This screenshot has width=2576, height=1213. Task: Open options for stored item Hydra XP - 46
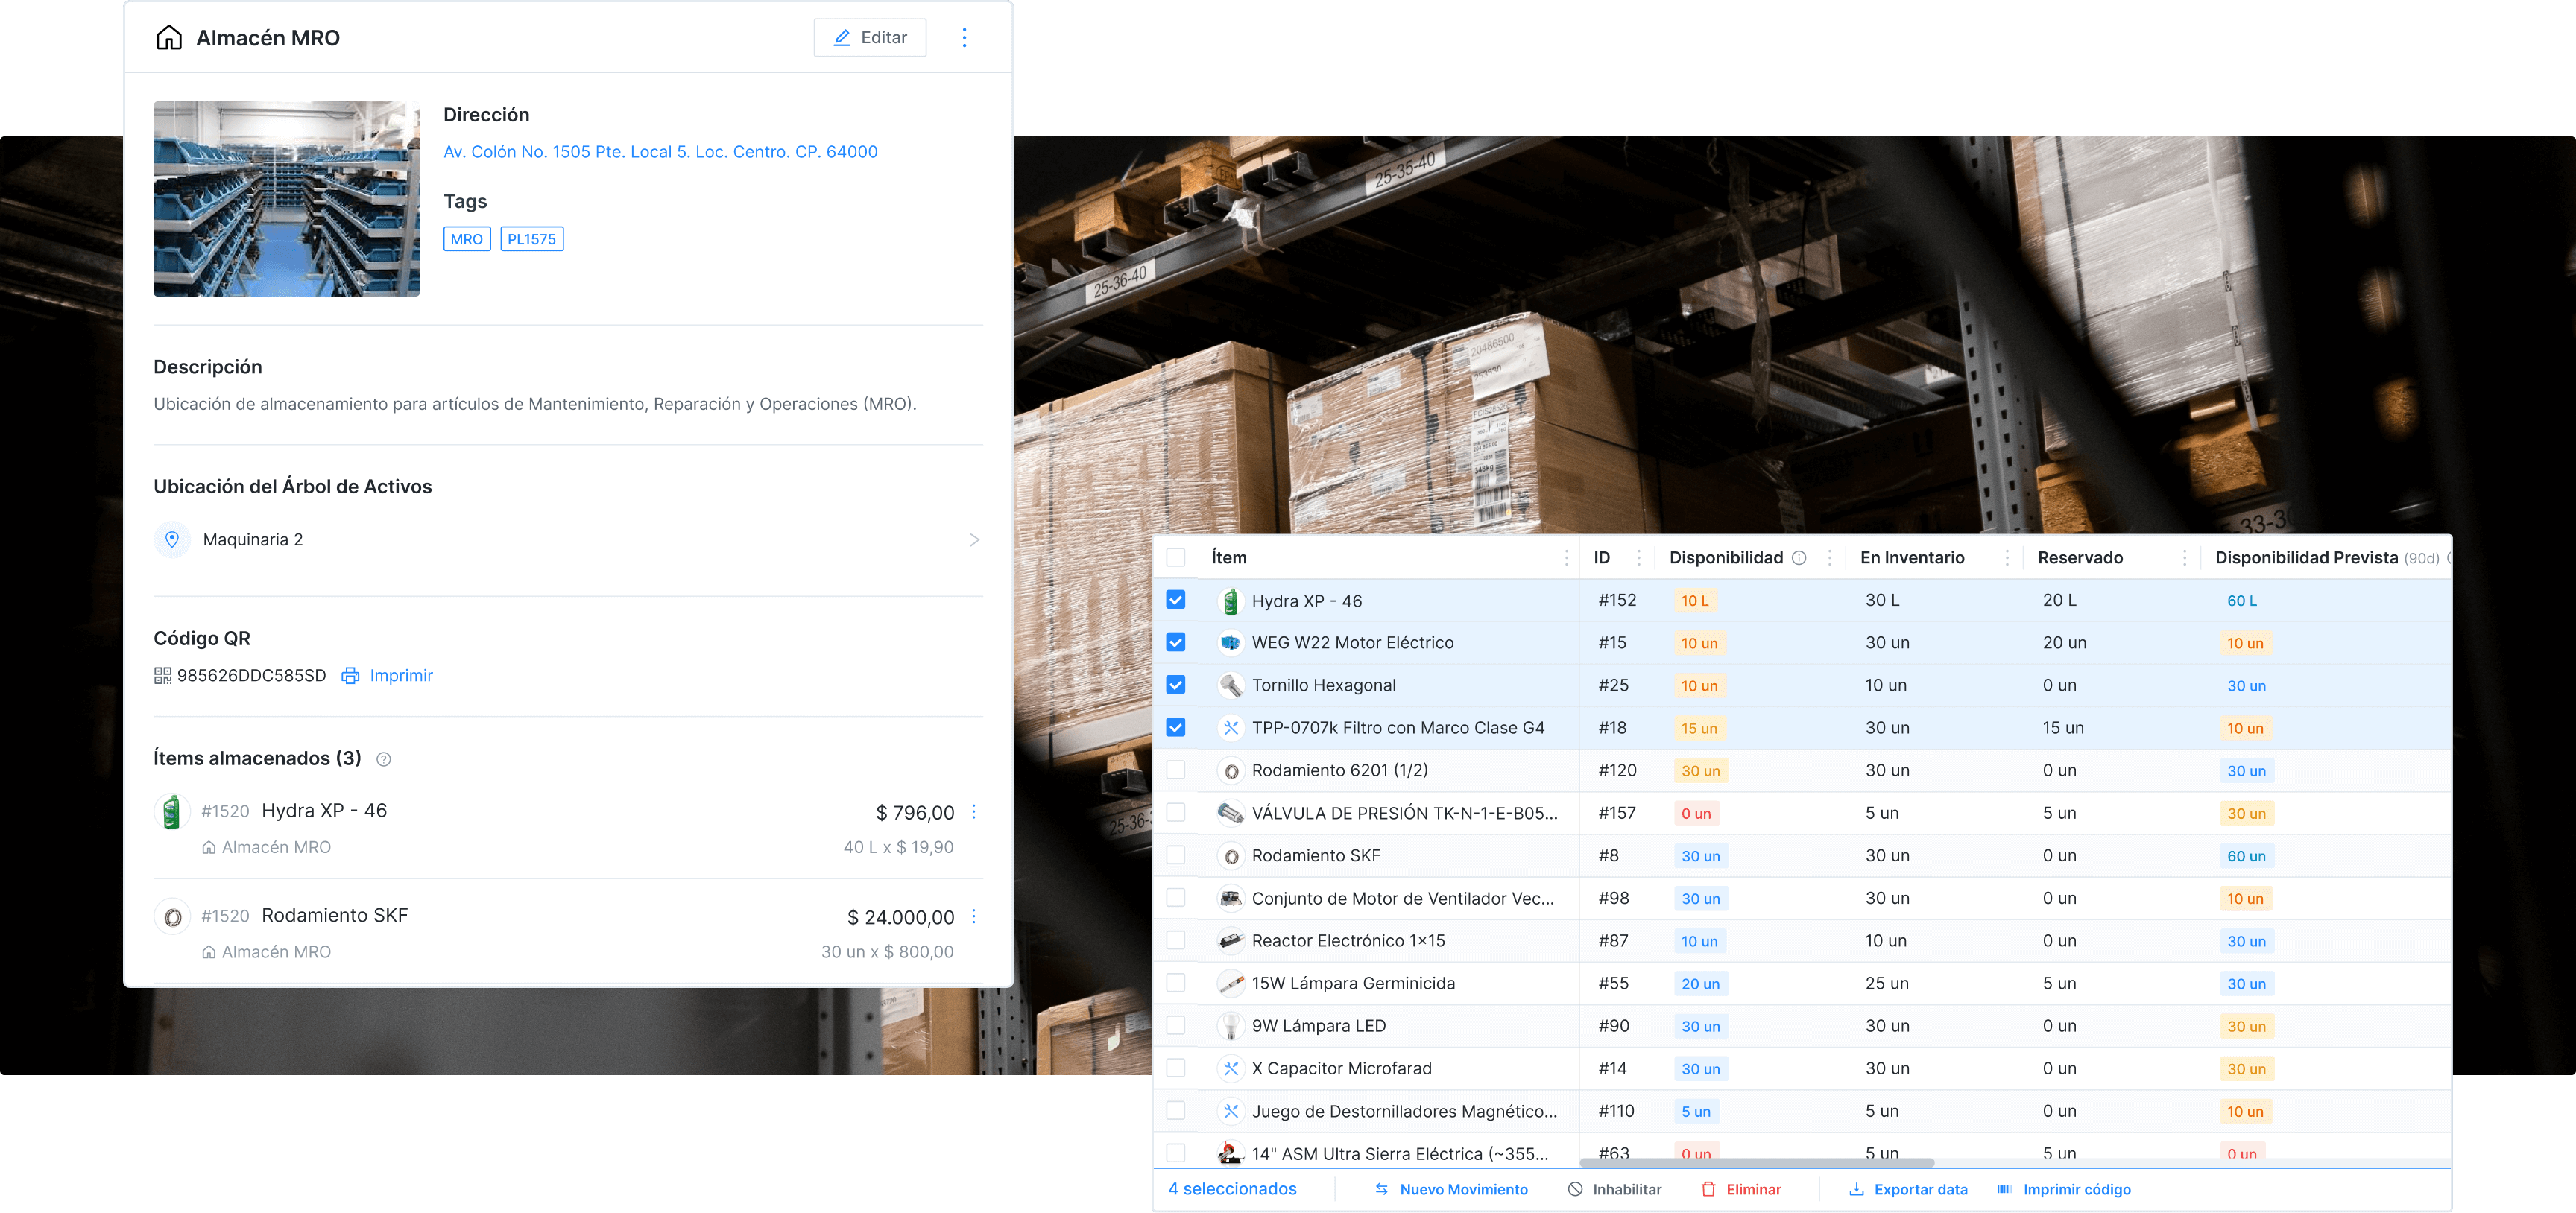(974, 812)
